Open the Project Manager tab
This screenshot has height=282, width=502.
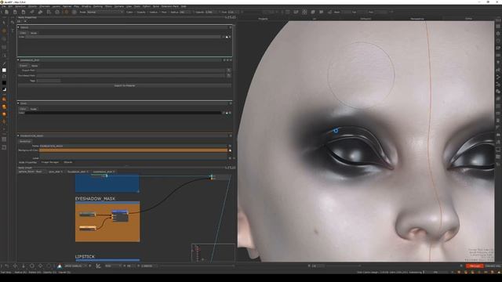pyautogui.click(x=50, y=162)
